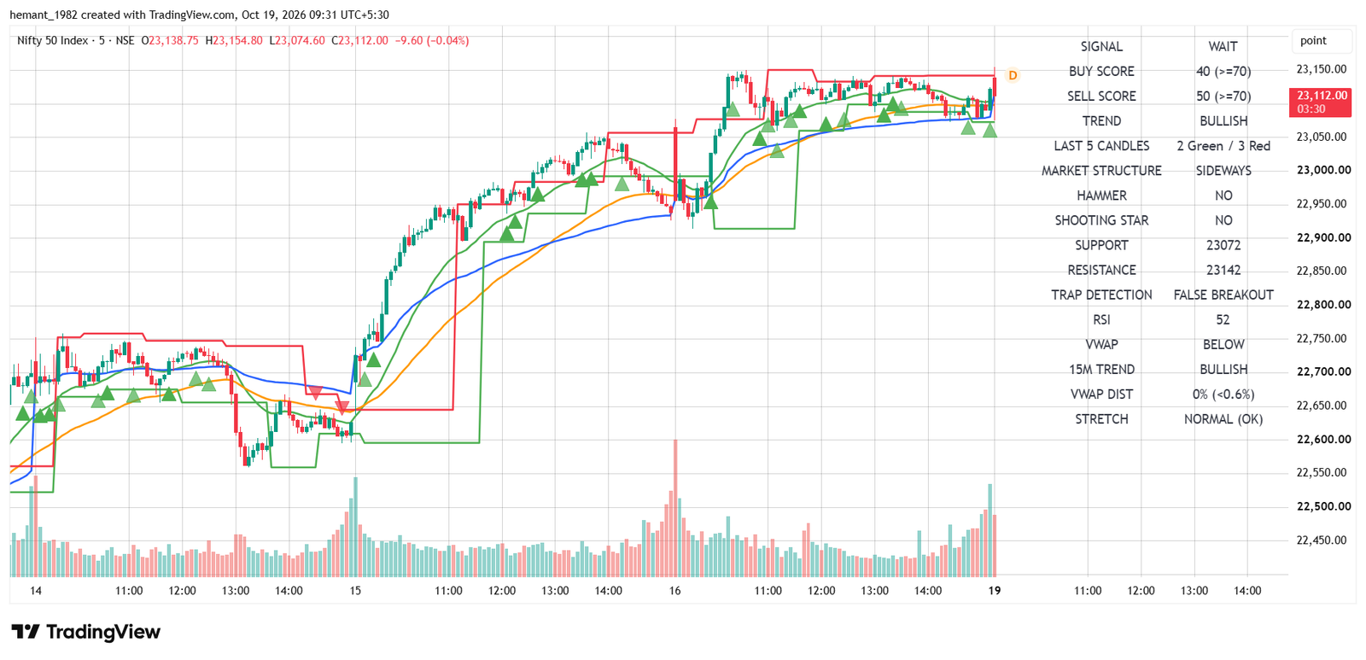Click the NO value in the HAMMER row

point(1223,195)
